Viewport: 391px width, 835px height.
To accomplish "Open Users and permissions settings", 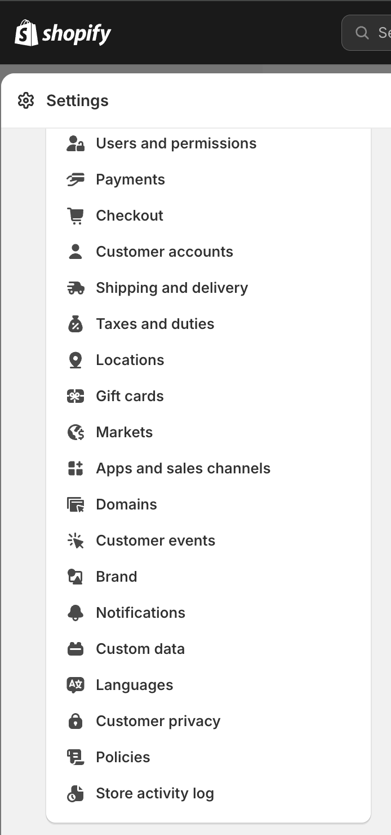I will pyautogui.click(x=176, y=143).
